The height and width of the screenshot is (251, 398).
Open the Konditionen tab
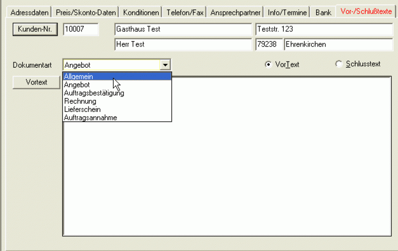141,13
